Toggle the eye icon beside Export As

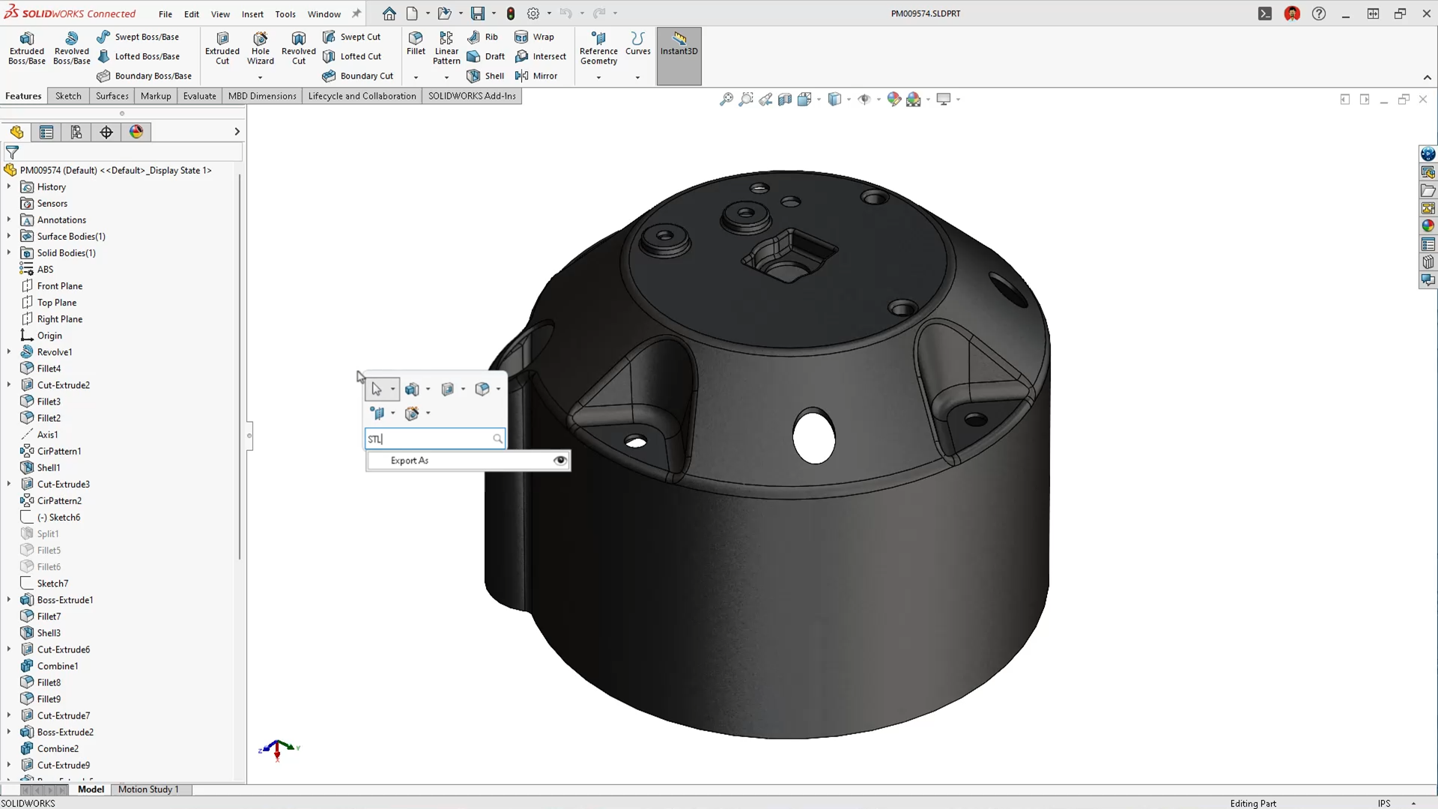coord(560,461)
